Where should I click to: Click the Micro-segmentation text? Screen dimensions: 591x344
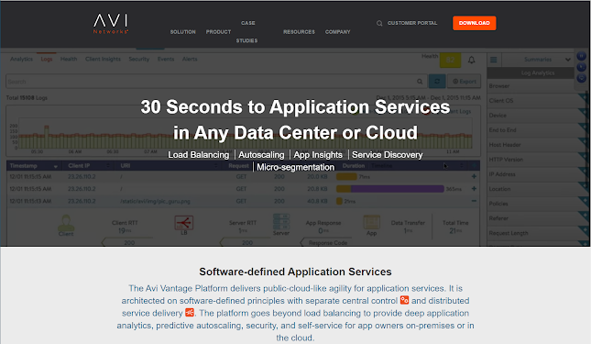[295, 167]
